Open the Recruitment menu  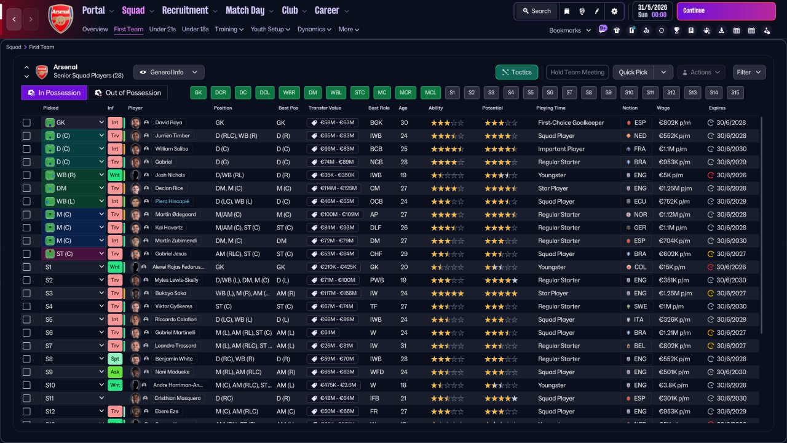pos(189,10)
